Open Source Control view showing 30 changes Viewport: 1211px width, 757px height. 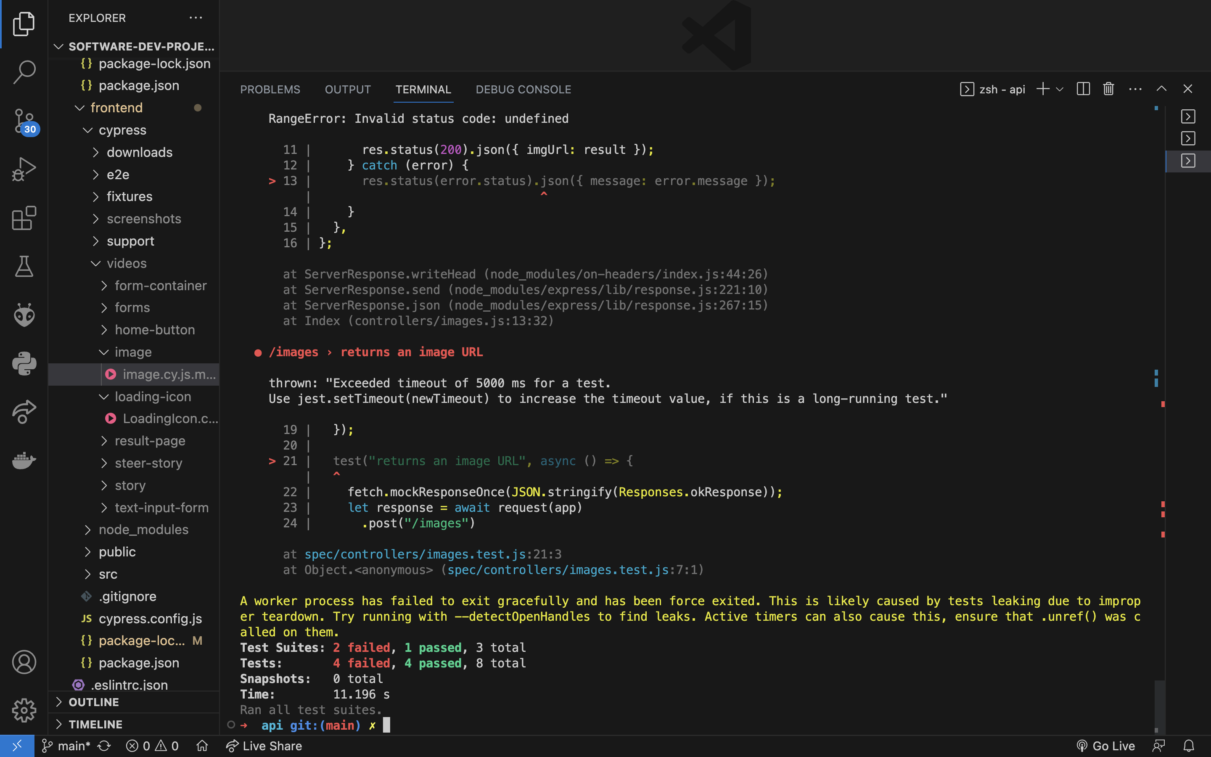24,121
